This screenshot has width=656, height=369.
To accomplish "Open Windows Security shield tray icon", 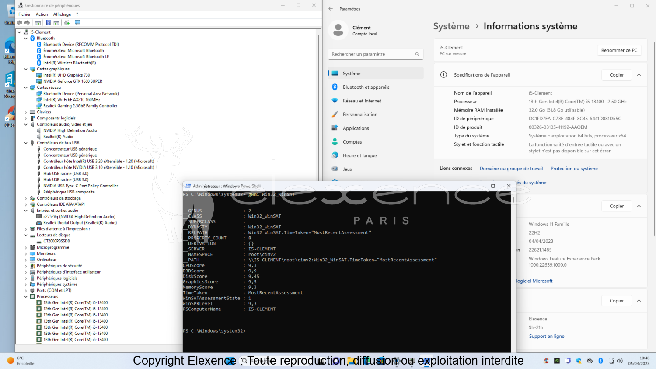I will [579, 361].
